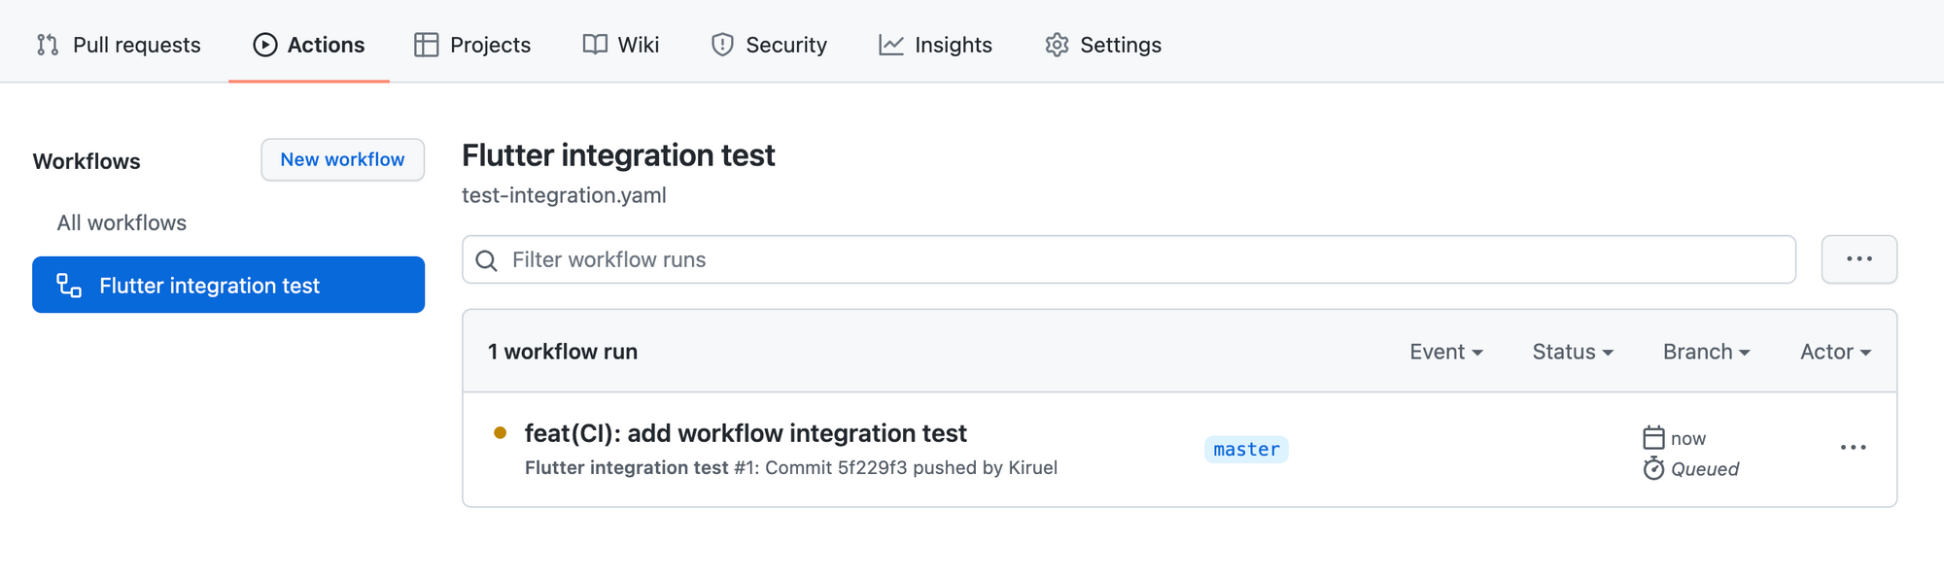
Task: Click the workflow icon beside Flutter integration test
Action: 69,285
